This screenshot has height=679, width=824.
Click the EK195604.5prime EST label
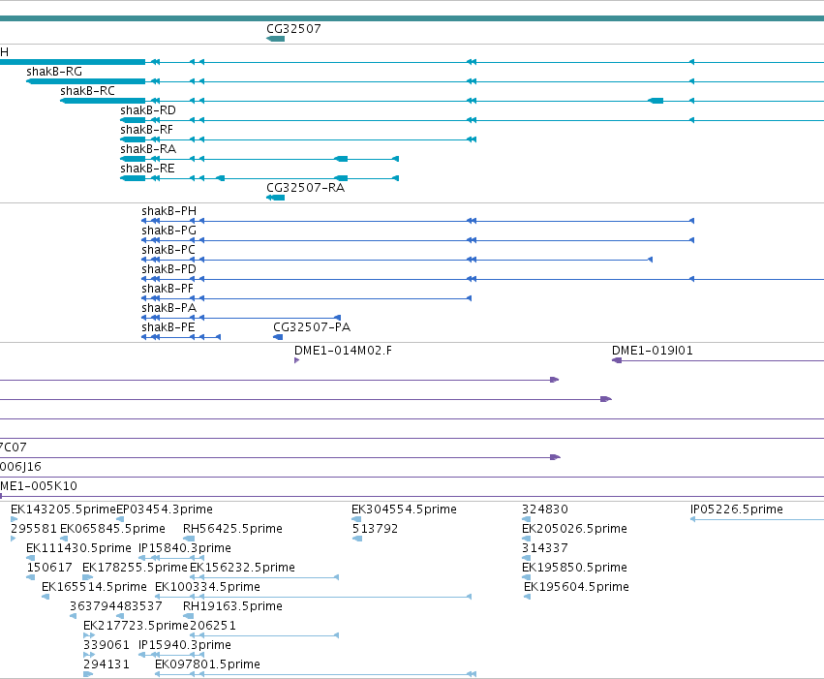coord(576,588)
